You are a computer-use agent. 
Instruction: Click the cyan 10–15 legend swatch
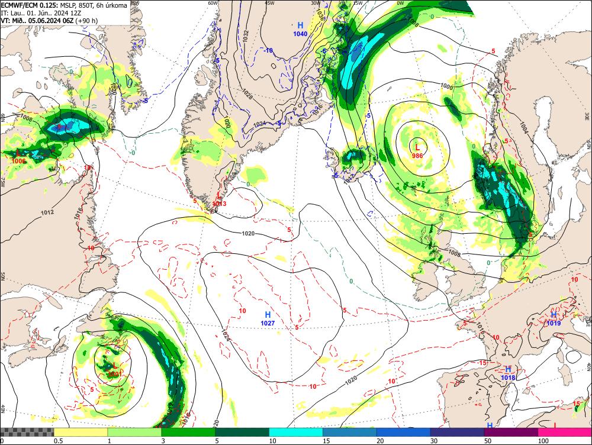pos(296,432)
